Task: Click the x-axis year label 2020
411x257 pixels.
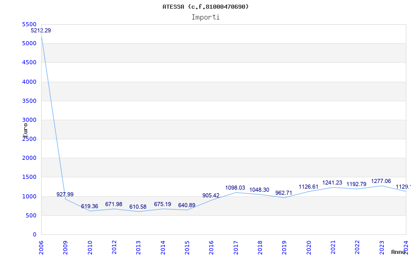Action: click(x=309, y=248)
